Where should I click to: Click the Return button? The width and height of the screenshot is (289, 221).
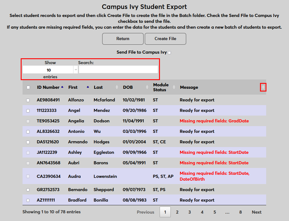click(x=123, y=39)
